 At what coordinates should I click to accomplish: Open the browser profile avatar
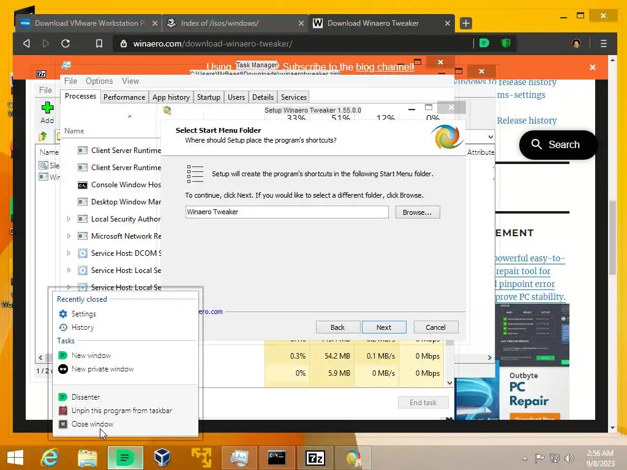pyautogui.click(x=576, y=43)
